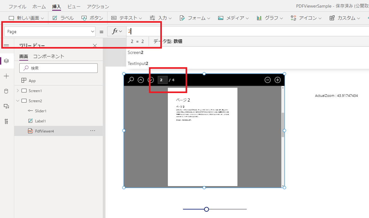Select the Insert plus icon on the left rail
Image resolution: width=369 pixels, height=218 pixels.
click(6, 76)
